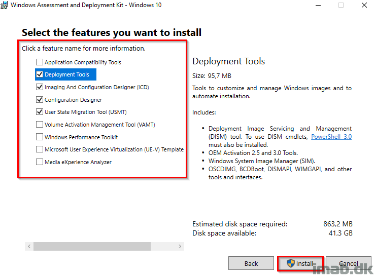
Task: Close the Windows ADK setup window
Action: tap(364, 5)
